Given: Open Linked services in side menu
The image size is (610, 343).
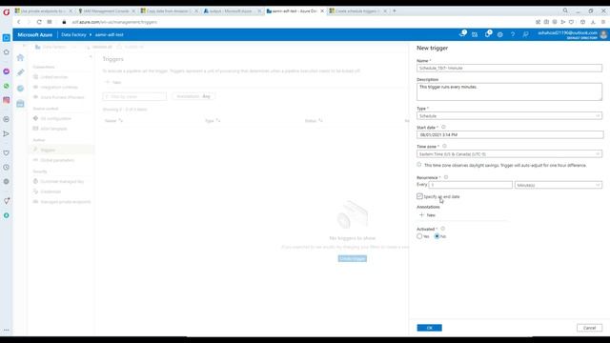Looking at the screenshot, I should click(x=53, y=77).
